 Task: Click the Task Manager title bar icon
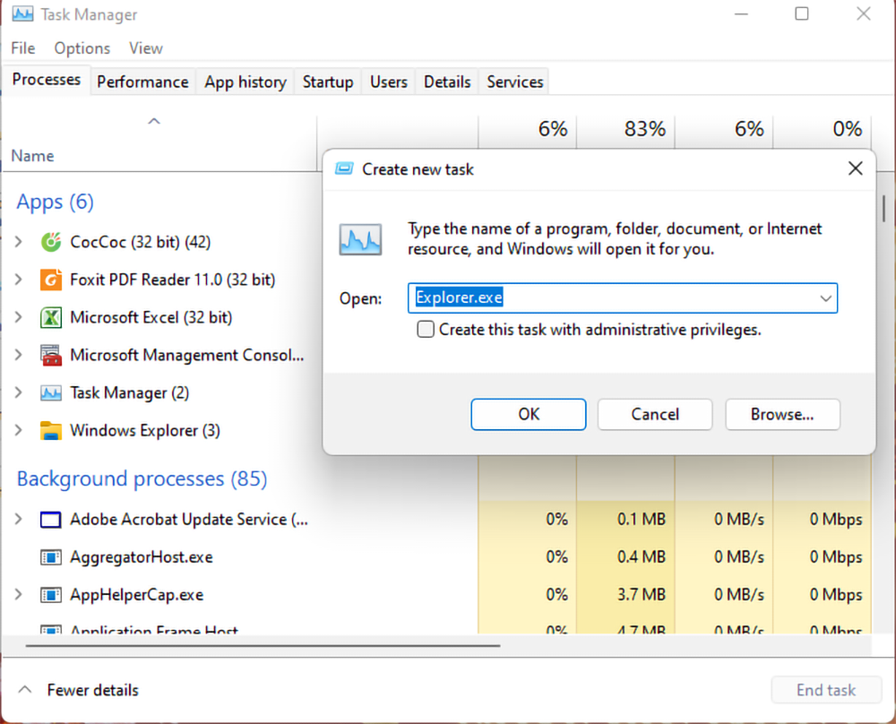coord(22,13)
